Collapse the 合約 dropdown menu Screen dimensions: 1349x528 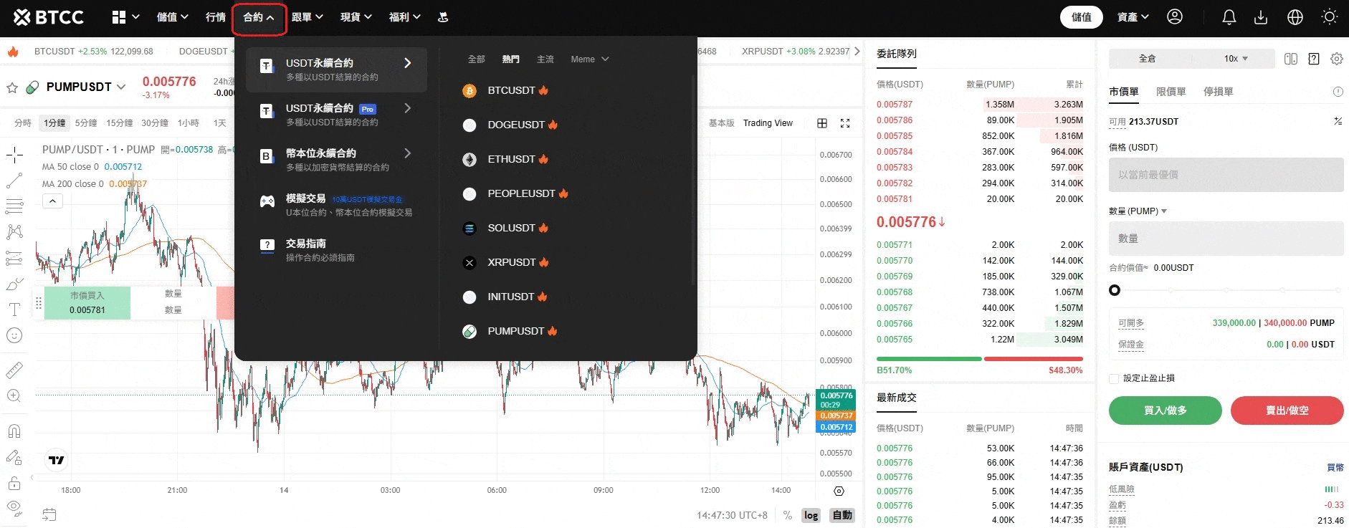259,17
